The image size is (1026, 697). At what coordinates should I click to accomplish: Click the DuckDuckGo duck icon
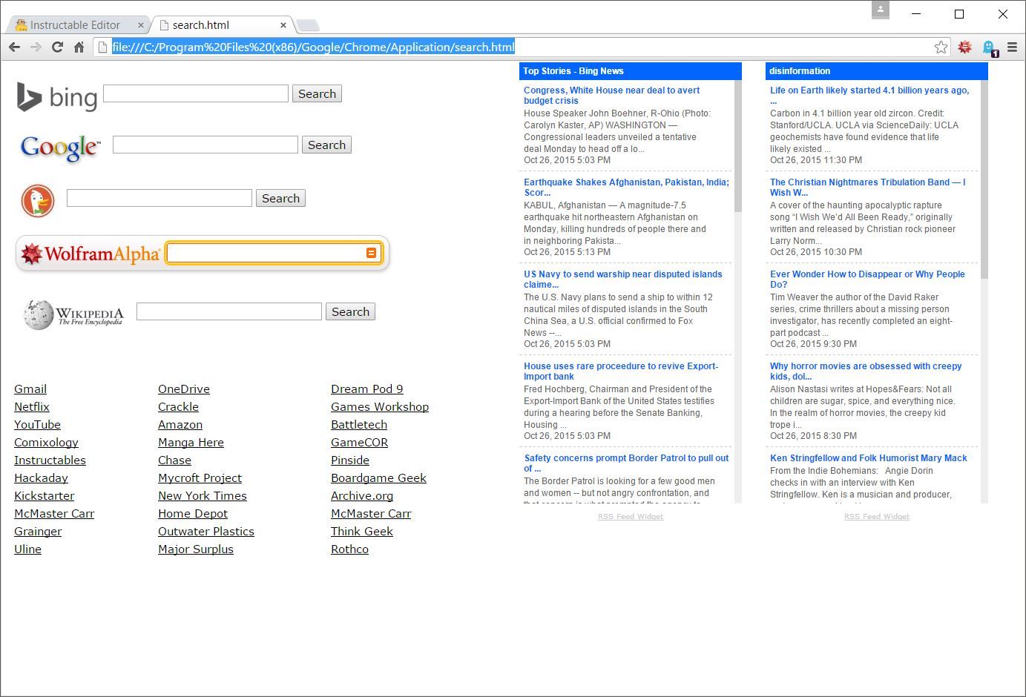[x=36, y=200]
